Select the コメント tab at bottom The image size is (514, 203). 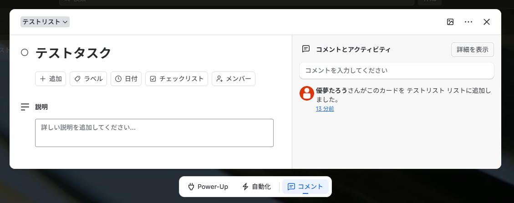click(x=305, y=187)
